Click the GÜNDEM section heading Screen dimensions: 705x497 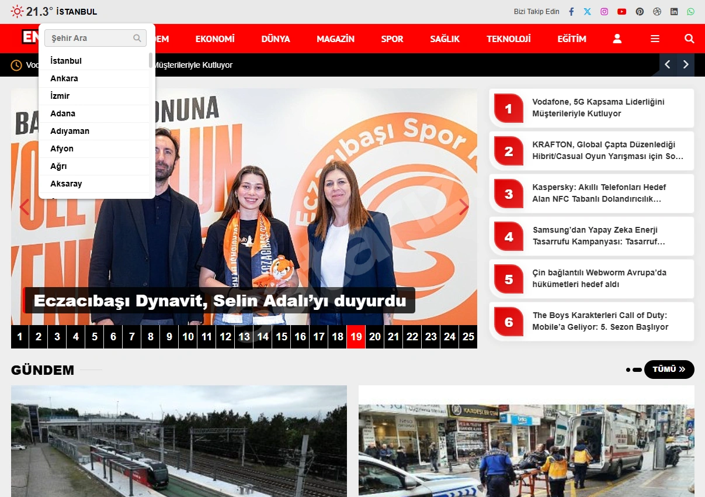click(43, 370)
